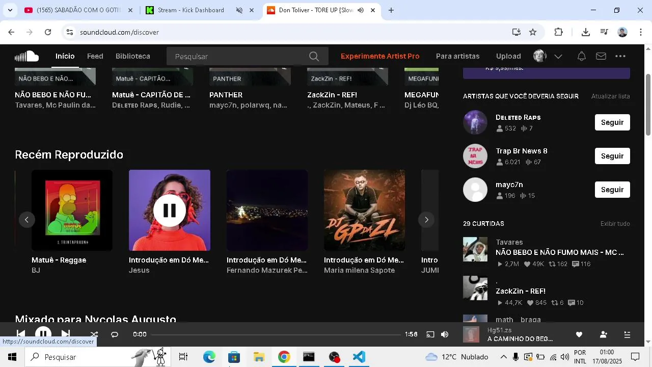Image resolution: width=652 pixels, height=367 pixels.
Task: Switch to the YouTube SABADÃO browser tab
Action: 79,10
